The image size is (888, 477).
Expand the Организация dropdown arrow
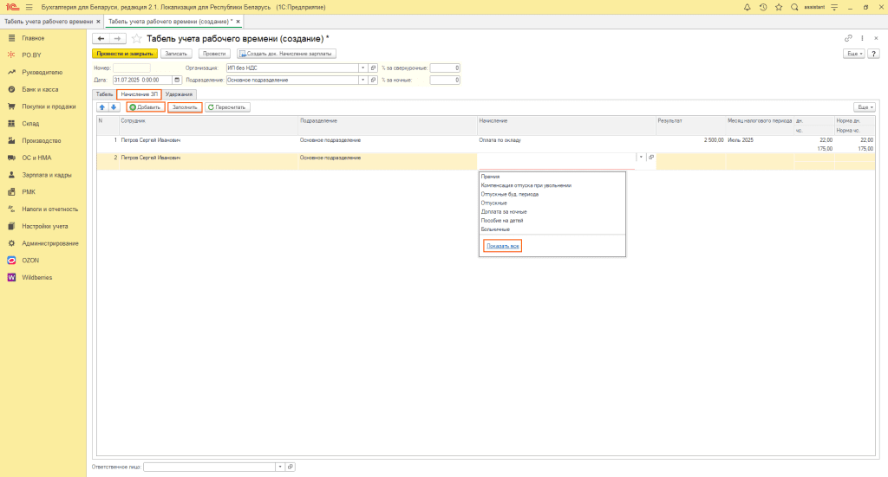click(x=363, y=68)
